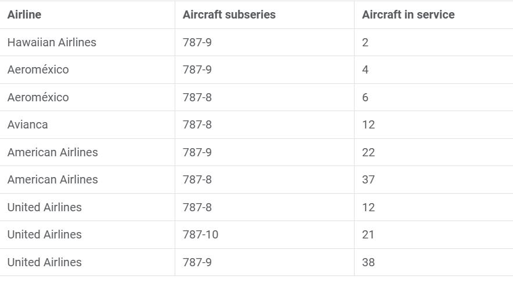Image resolution: width=513 pixels, height=283 pixels.
Task: Click the cell showing 4 aircraft
Action: point(365,69)
